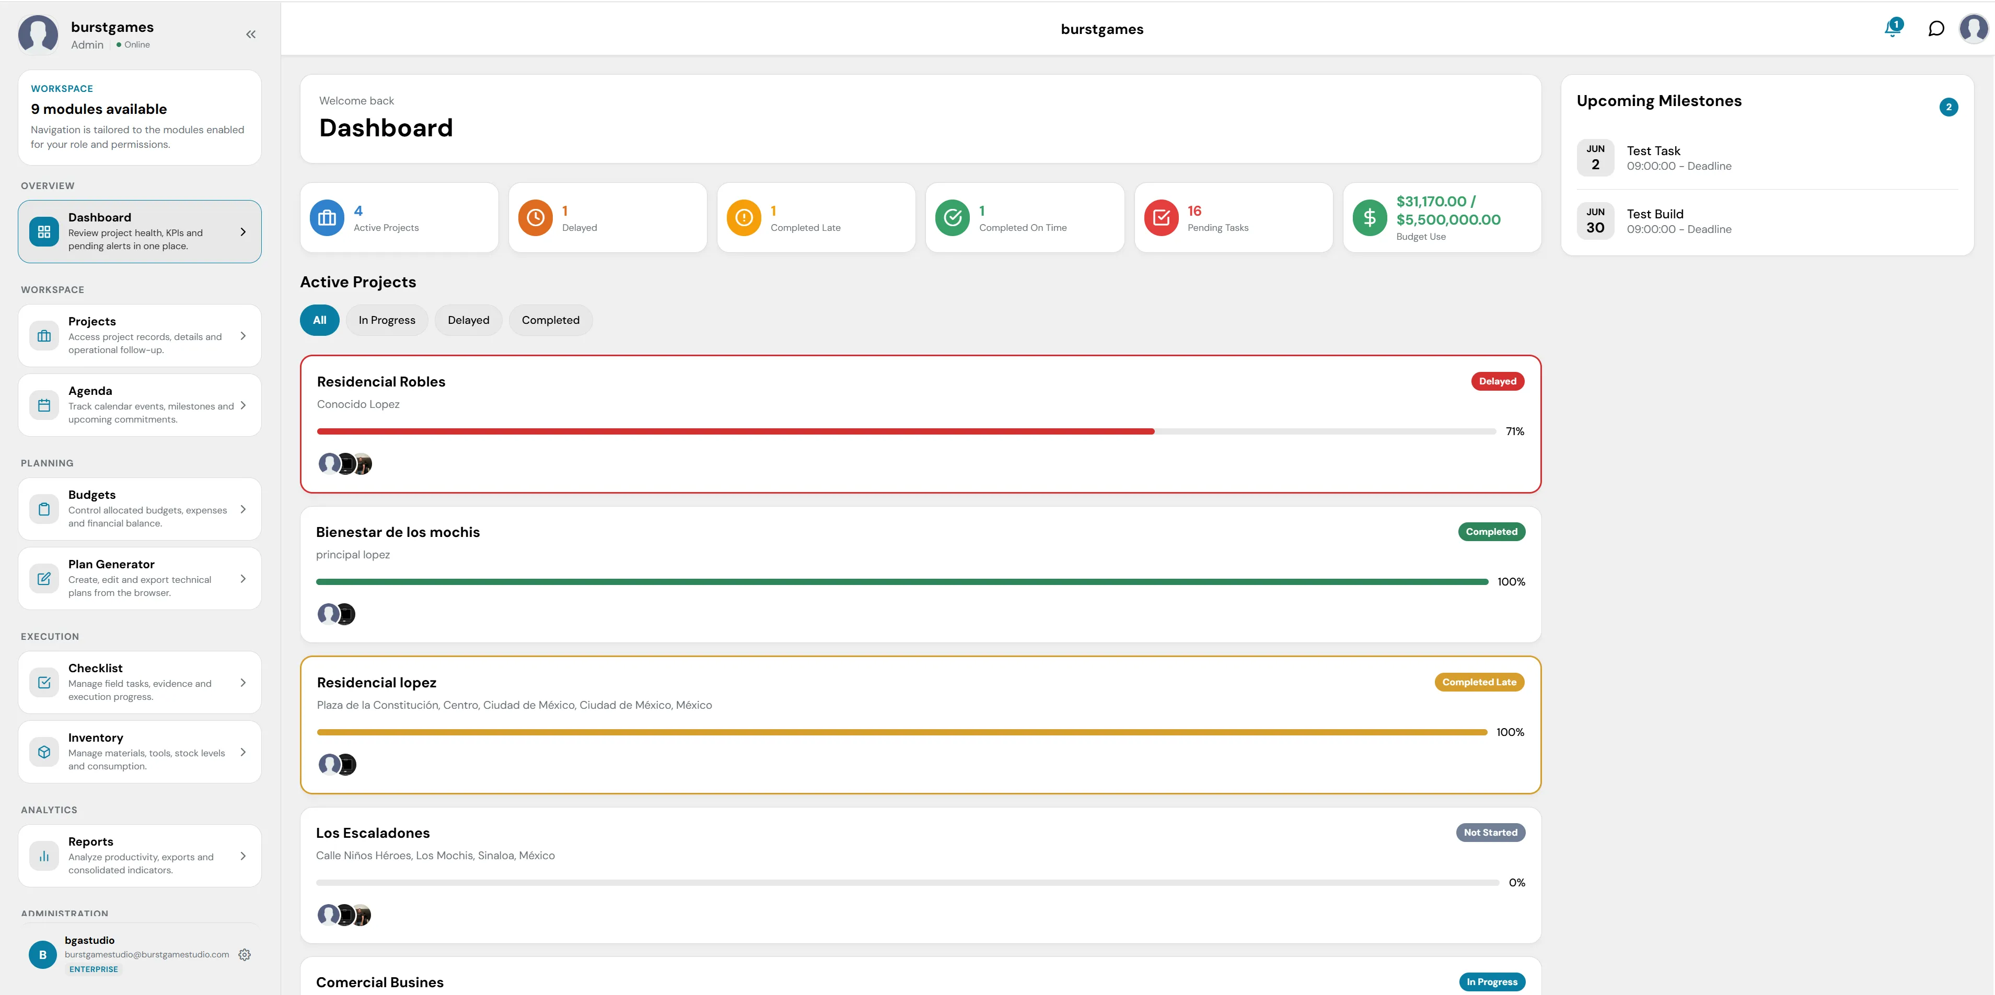The image size is (1995, 995).
Task: Filter projects by In Progress
Action: 387,320
